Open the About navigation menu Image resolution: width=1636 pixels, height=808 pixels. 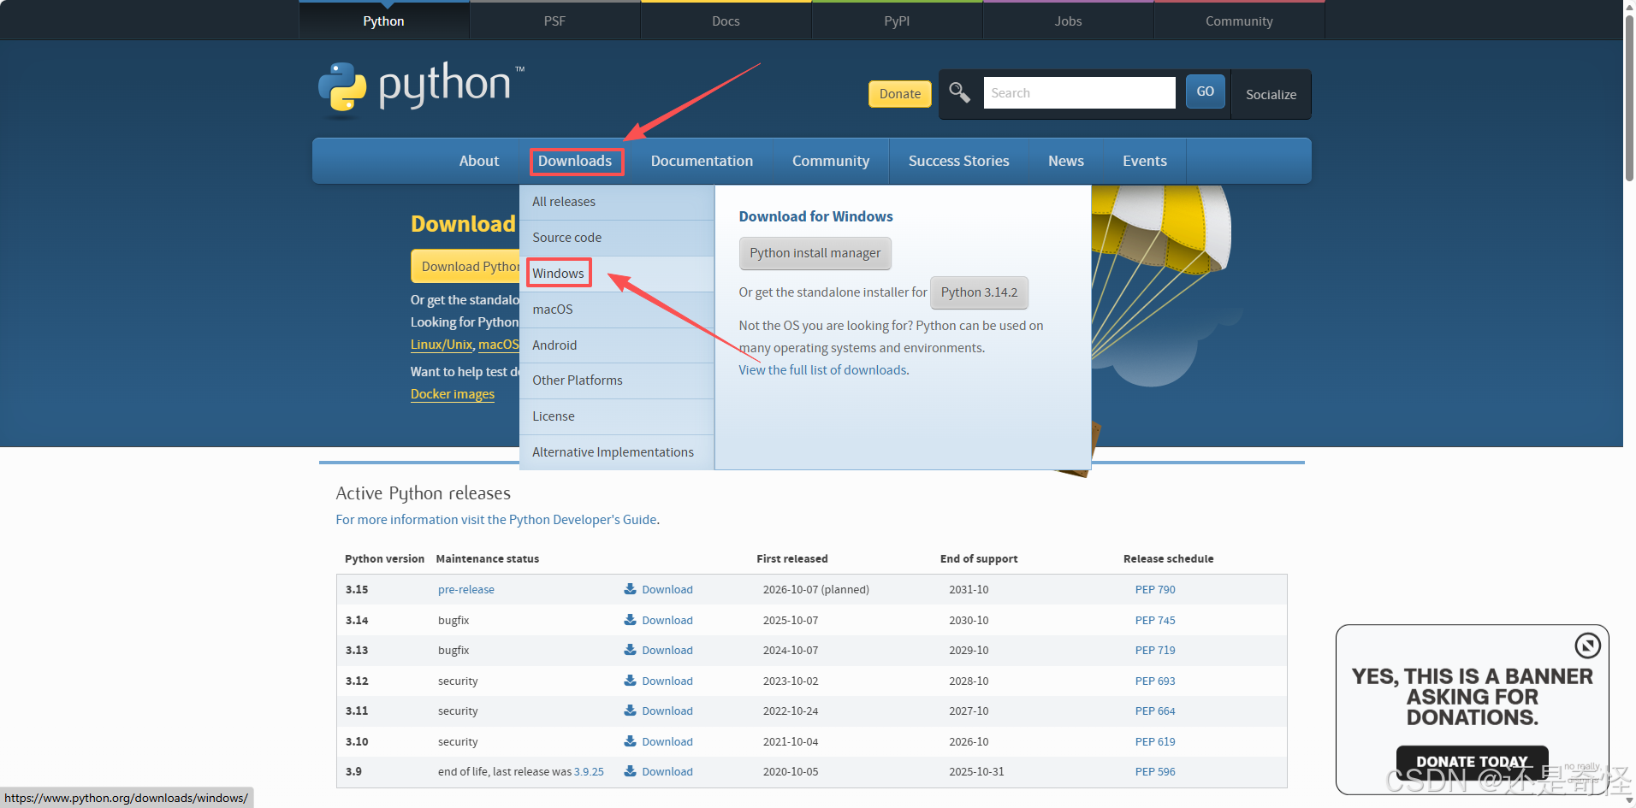coord(478,161)
